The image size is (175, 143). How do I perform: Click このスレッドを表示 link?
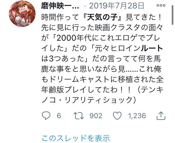coord(76,138)
